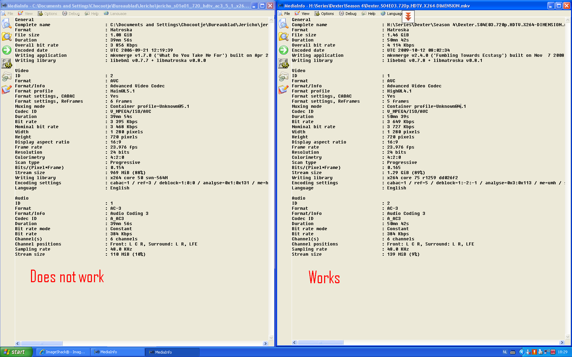Image resolution: width=572 pixels, height=357 pixels.
Task: Click '969 MiB (88%)' stream size value
Action: point(128,173)
